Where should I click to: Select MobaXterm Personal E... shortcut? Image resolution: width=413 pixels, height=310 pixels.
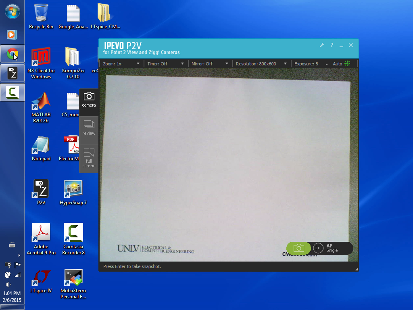[73, 284]
